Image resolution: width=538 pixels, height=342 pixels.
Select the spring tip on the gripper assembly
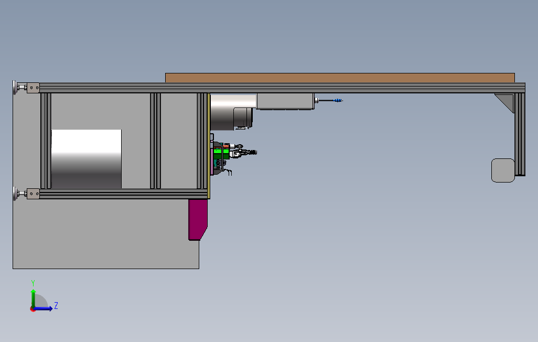pyautogui.click(x=253, y=152)
